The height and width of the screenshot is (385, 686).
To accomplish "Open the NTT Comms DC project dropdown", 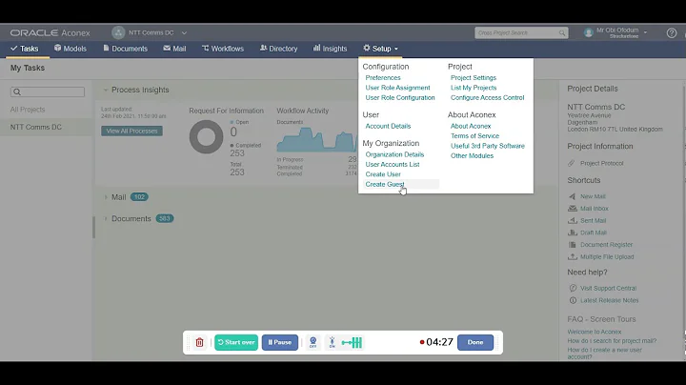I will tap(184, 32).
